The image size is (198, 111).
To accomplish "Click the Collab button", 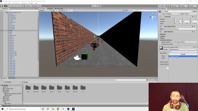I will (162, 6).
